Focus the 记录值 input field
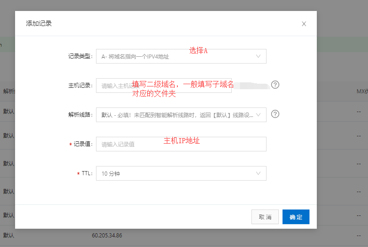 181,144
